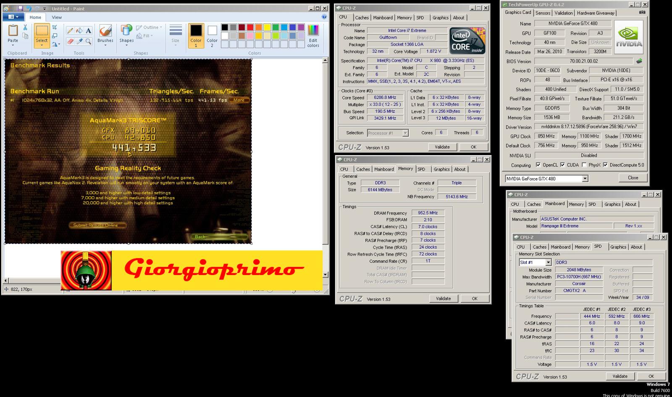Select the Color picker eyedropper tool
Image resolution: width=672 pixels, height=397 pixels.
[79, 41]
